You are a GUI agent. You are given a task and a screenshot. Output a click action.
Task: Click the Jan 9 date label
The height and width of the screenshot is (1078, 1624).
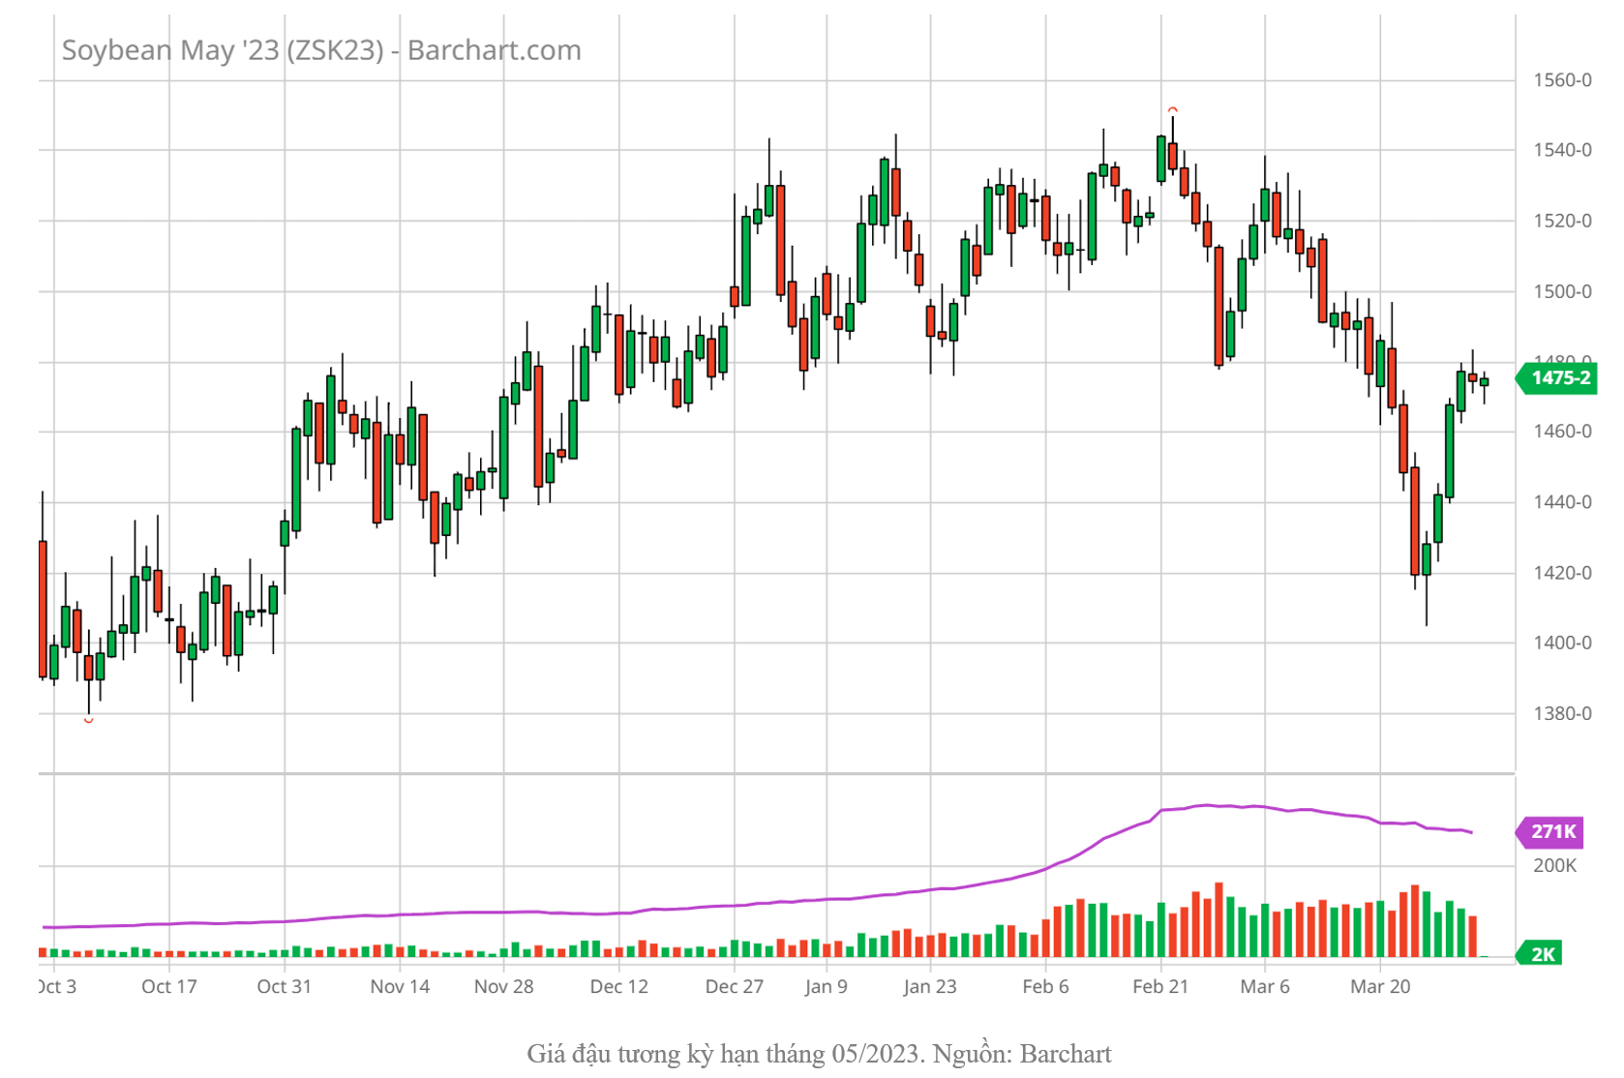tap(827, 987)
